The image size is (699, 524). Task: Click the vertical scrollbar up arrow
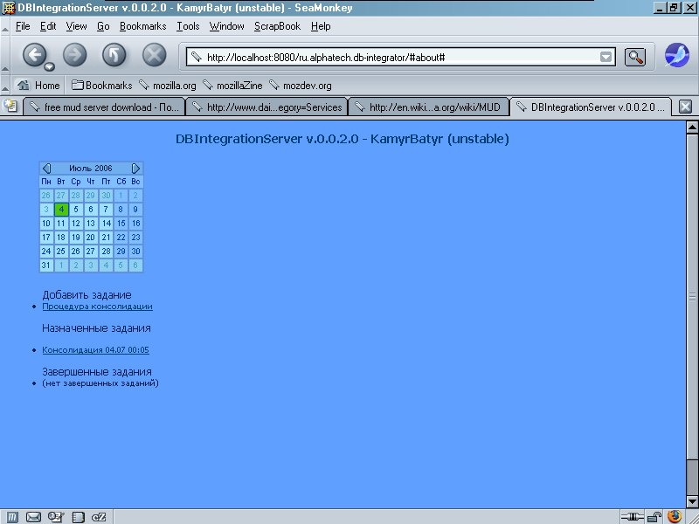pos(692,128)
